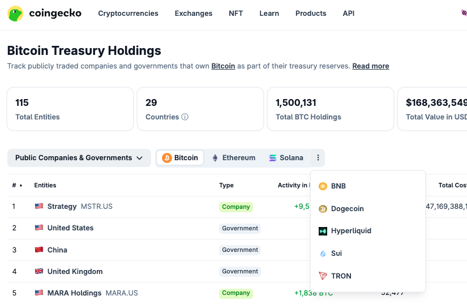
Task: Click the Entities column header
Action: coord(45,185)
